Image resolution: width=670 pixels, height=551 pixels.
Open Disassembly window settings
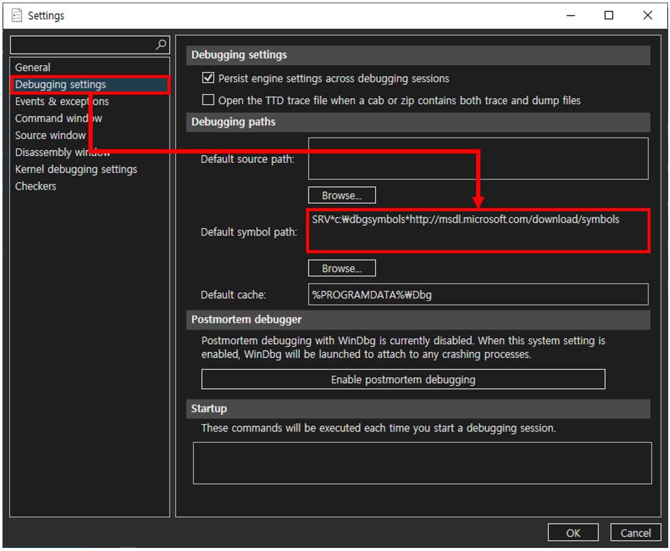point(63,152)
